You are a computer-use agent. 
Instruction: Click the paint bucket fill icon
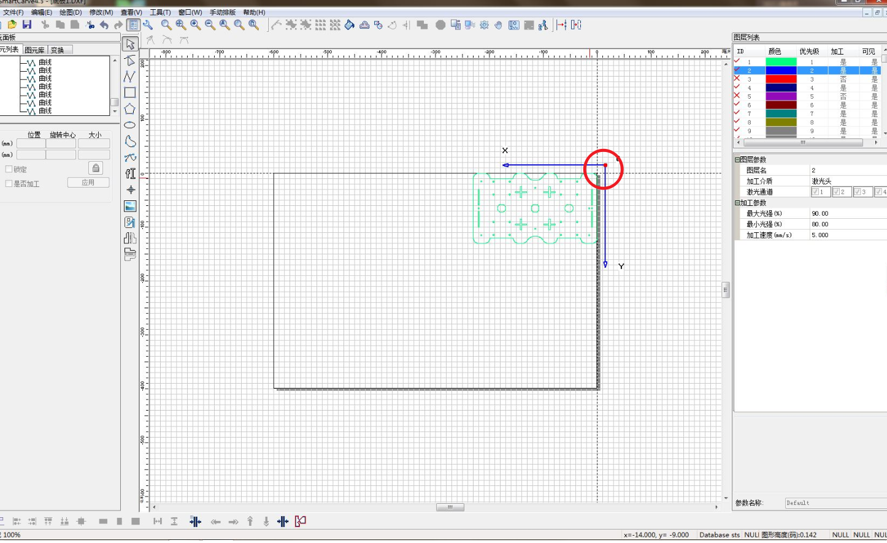[x=350, y=25]
